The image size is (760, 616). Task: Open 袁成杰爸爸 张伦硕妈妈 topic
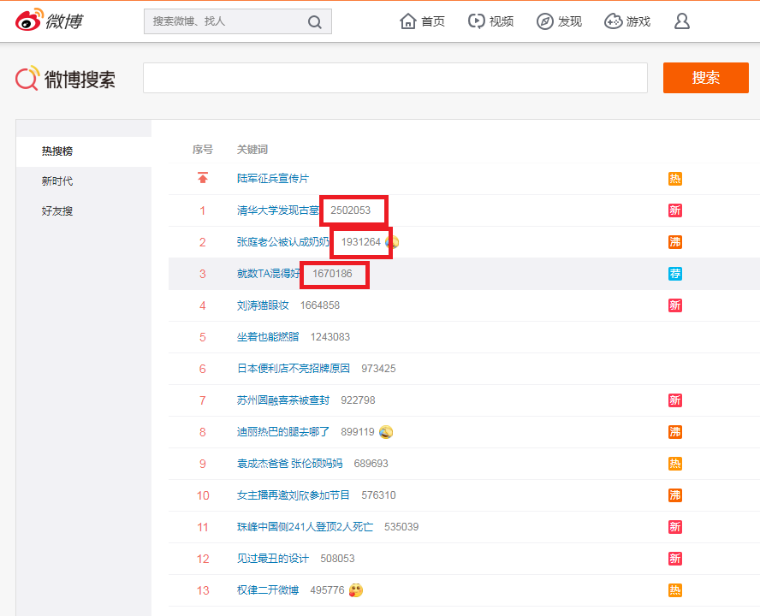(x=289, y=464)
